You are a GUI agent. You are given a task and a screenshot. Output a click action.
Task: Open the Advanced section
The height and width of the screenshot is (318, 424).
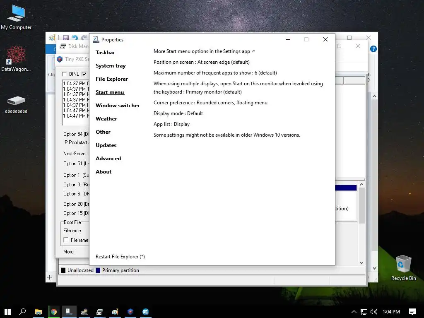coord(108,159)
